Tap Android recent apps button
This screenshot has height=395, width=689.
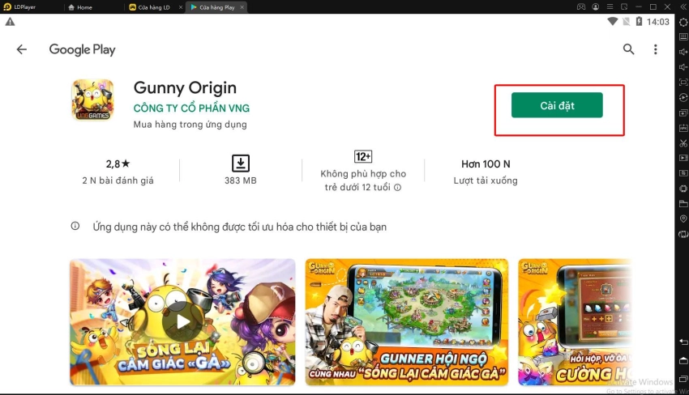(x=683, y=379)
